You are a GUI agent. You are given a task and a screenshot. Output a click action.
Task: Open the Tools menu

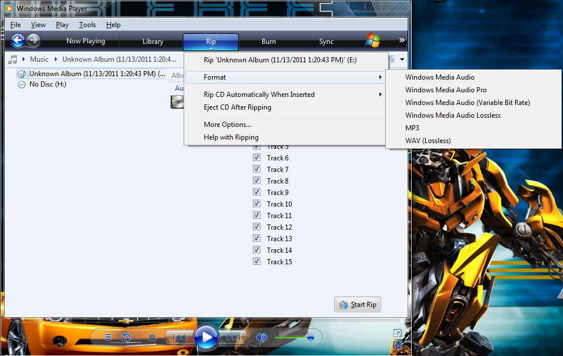click(87, 25)
